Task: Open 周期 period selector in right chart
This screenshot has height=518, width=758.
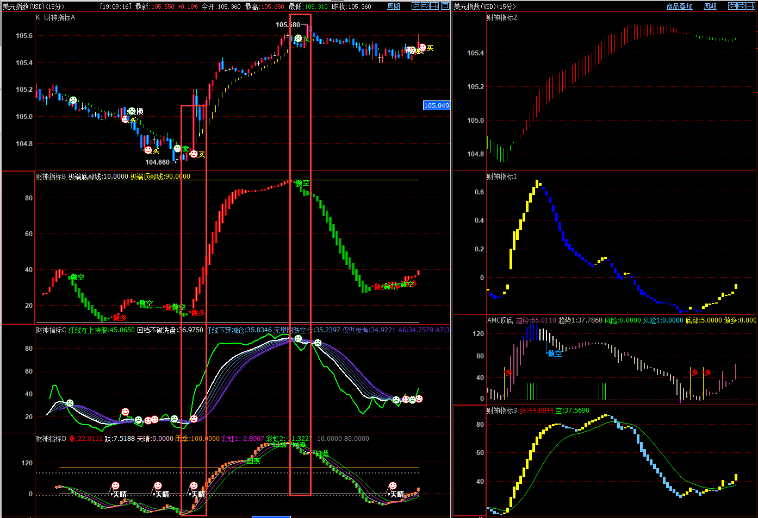Action: tap(710, 7)
